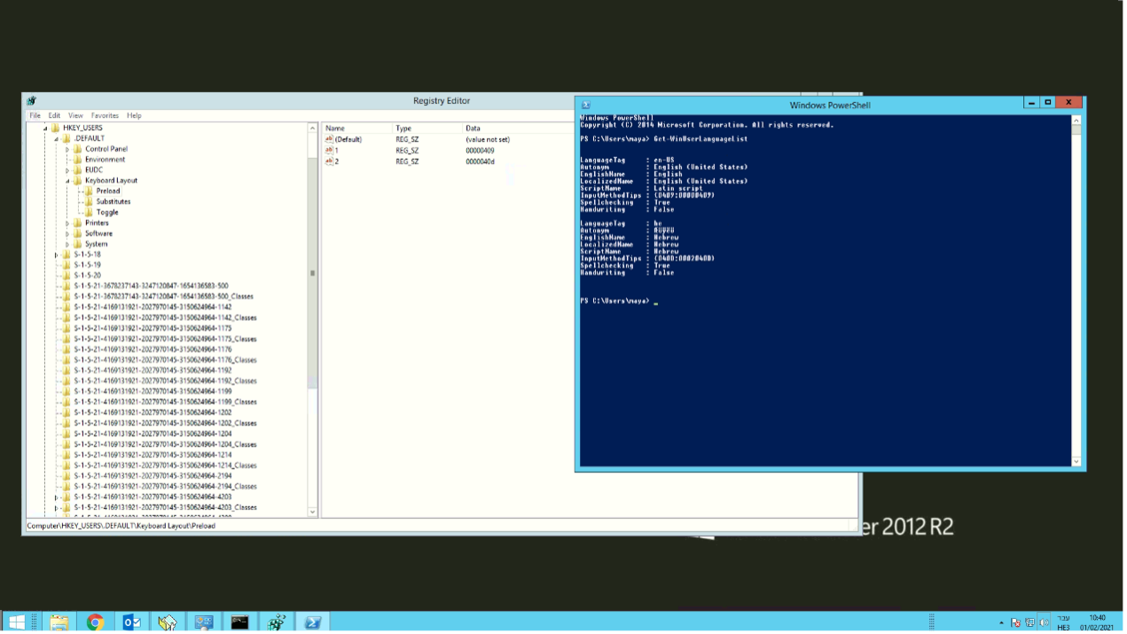Screen dimensions: 1127x634
Task: Open Command Prompt from the taskbar
Action: [239, 622]
